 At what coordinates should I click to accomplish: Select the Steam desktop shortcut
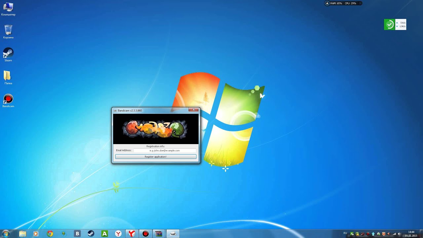click(x=8, y=55)
